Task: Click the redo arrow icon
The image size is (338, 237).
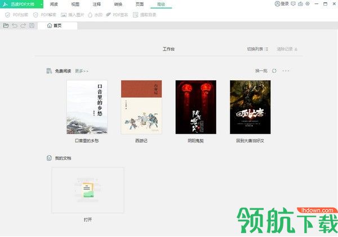Action: coord(23,26)
